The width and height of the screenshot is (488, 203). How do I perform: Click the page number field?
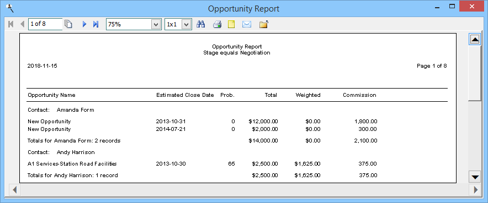coord(45,24)
